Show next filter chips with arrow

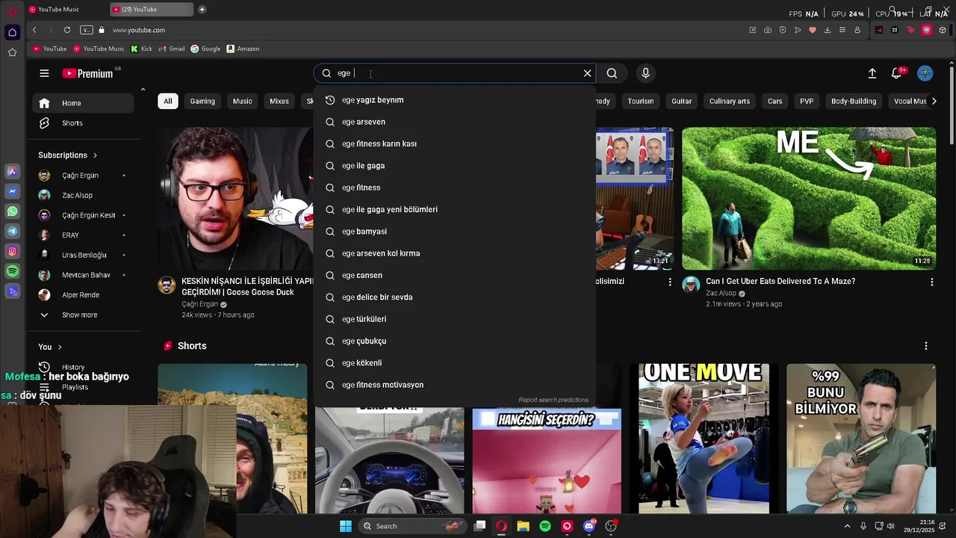(934, 101)
